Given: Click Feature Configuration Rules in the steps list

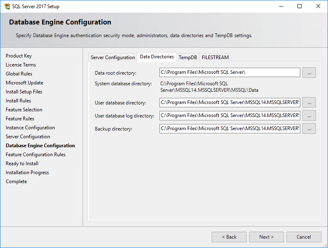Looking at the screenshot, I should [x=35, y=155].
